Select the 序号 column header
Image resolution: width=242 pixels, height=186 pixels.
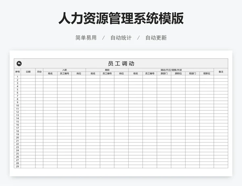click(x=17, y=72)
